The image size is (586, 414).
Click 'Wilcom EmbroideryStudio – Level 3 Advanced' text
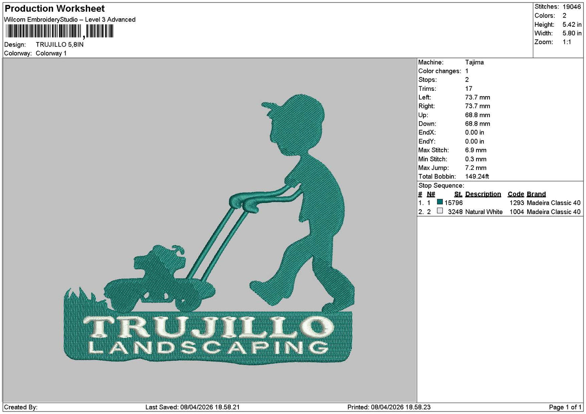70,19
